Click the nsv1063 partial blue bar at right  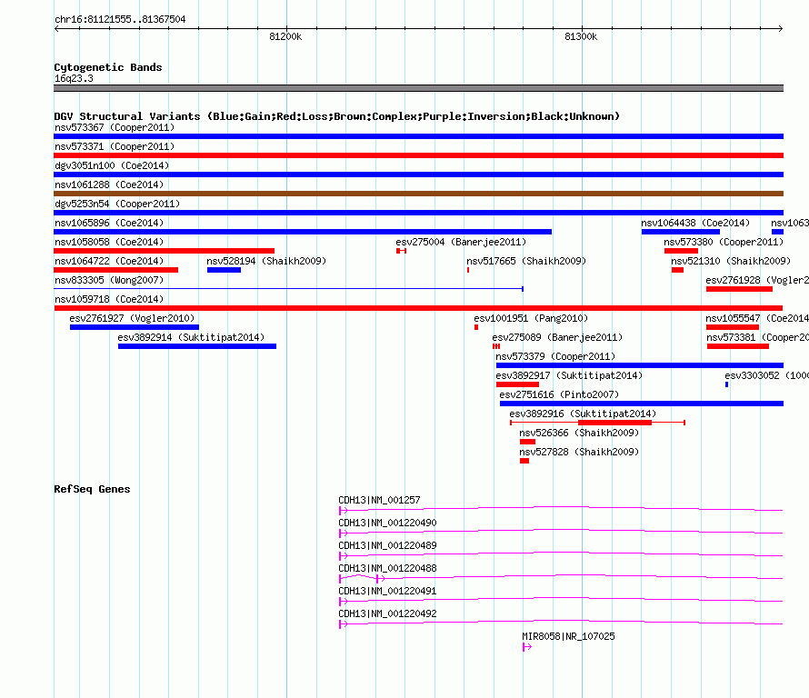pyautogui.click(x=777, y=232)
